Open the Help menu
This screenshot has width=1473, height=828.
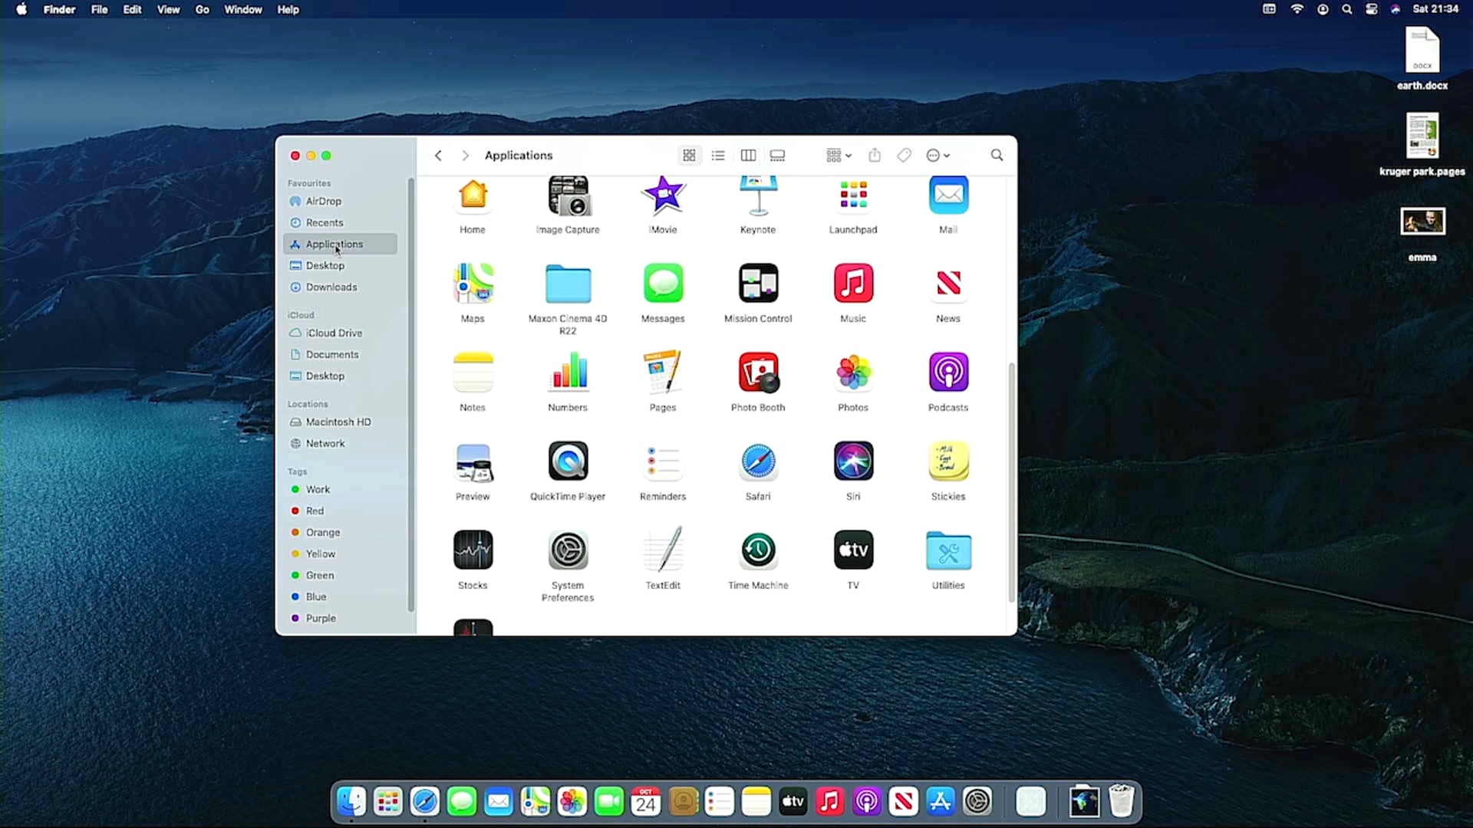click(288, 9)
